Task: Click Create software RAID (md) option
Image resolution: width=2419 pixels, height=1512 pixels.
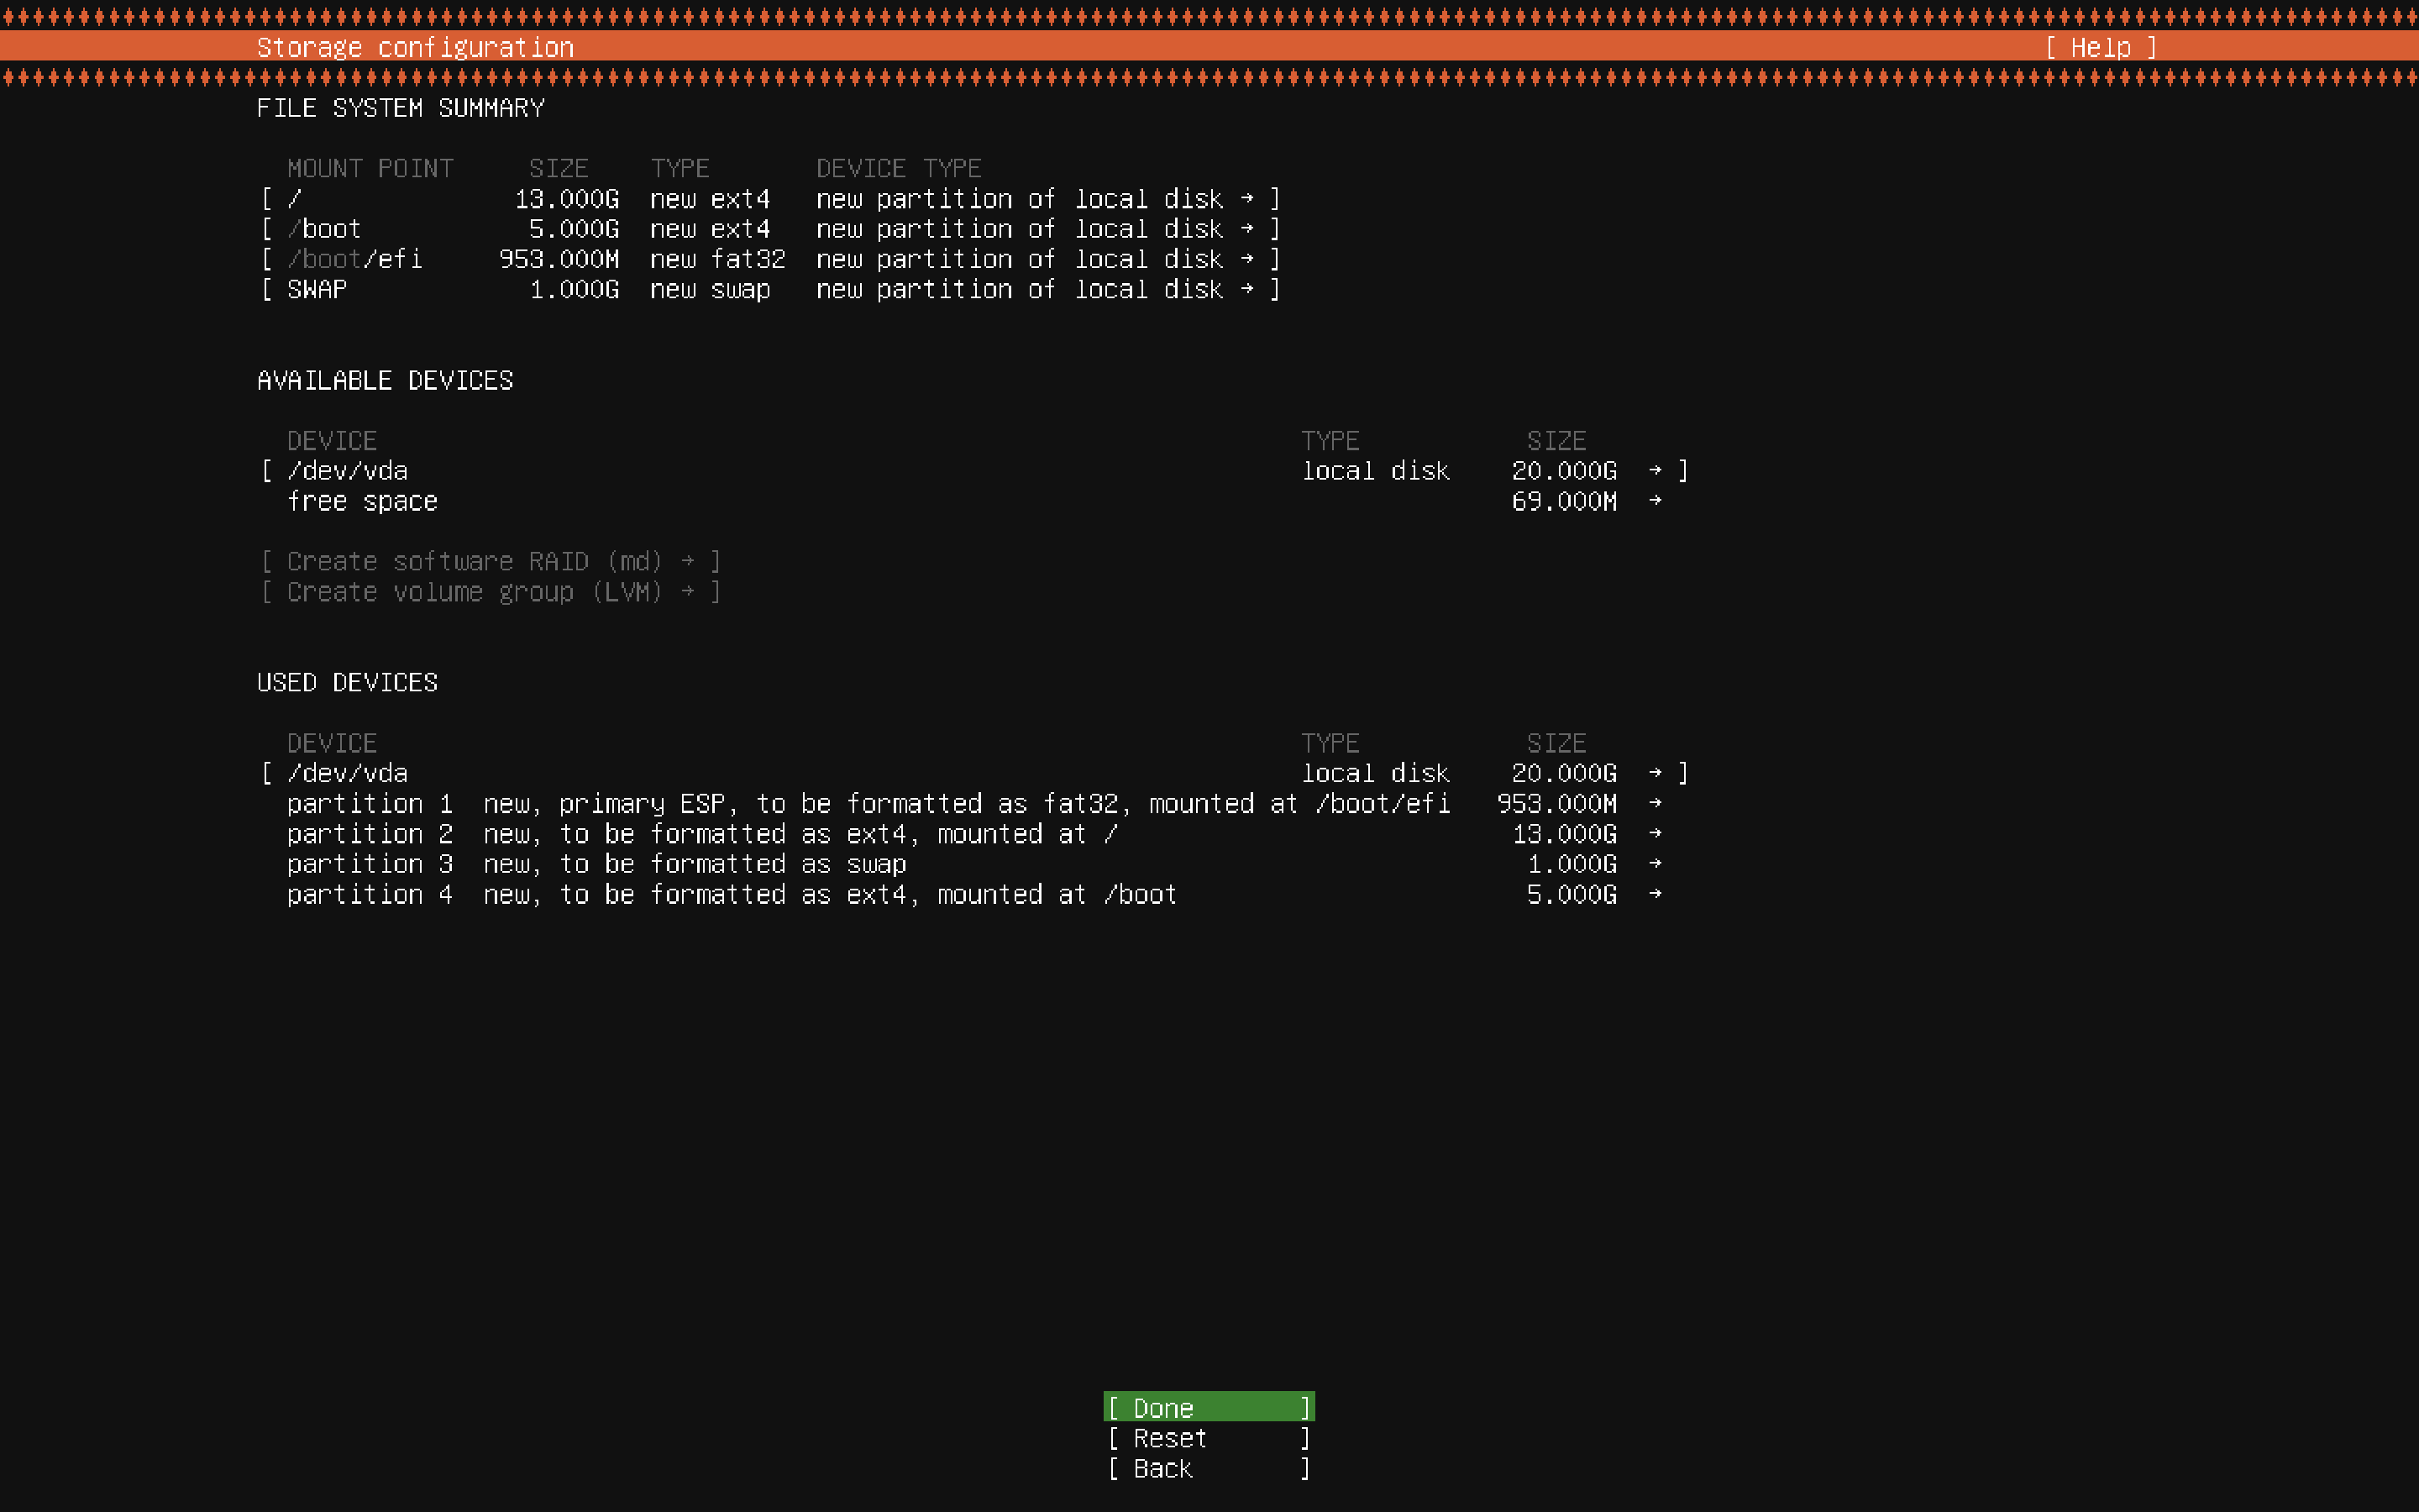Action: 490,561
